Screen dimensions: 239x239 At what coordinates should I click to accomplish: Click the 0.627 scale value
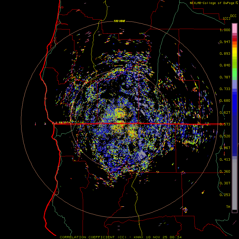pyautogui.click(x=225, y=113)
